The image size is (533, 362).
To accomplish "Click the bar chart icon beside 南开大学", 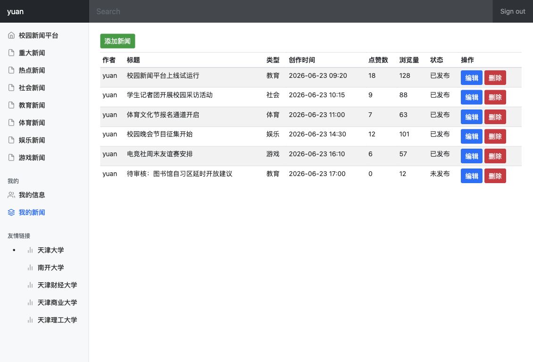I will [x=30, y=268].
